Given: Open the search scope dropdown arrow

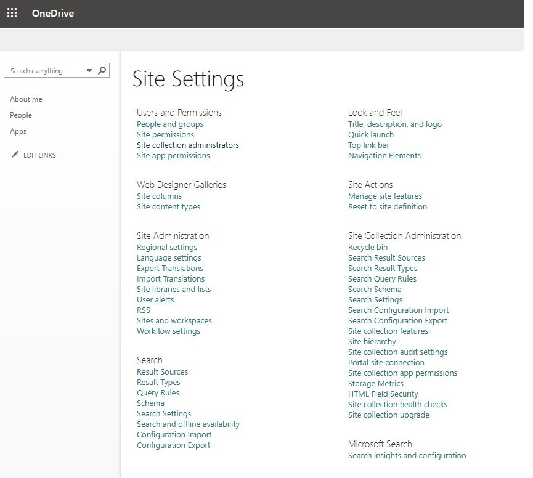Looking at the screenshot, I should (89, 71).
